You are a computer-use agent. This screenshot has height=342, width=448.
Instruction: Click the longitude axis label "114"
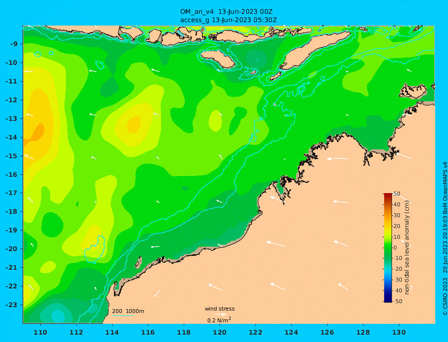pos(112,332)
